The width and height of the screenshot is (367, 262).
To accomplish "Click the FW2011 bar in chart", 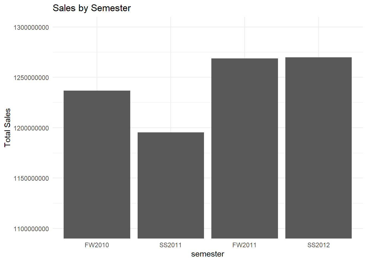I will click(x=245, y=148).
